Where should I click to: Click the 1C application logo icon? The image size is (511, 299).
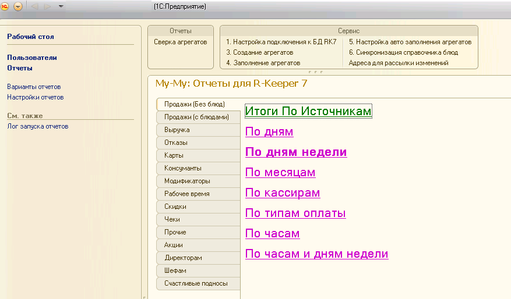pos(5,6)
